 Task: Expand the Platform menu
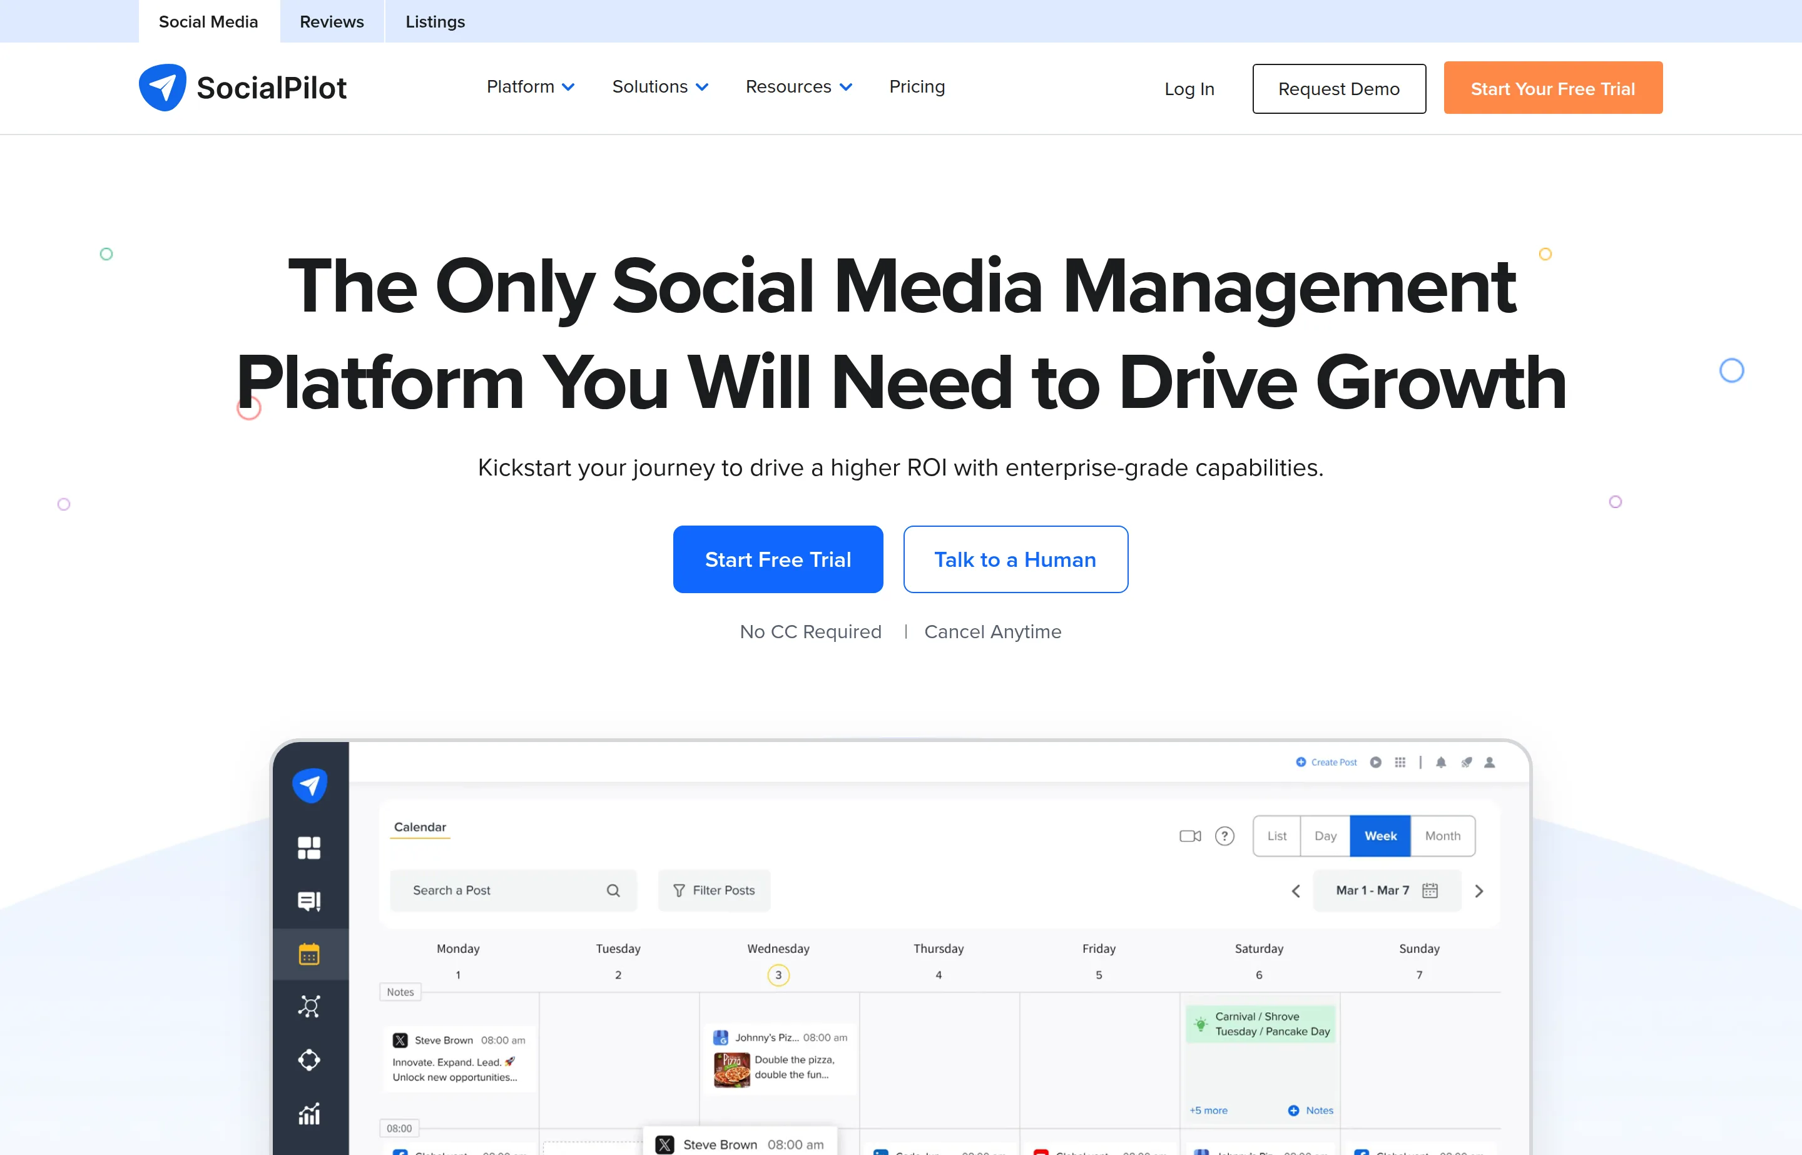[x=530, y=86]
